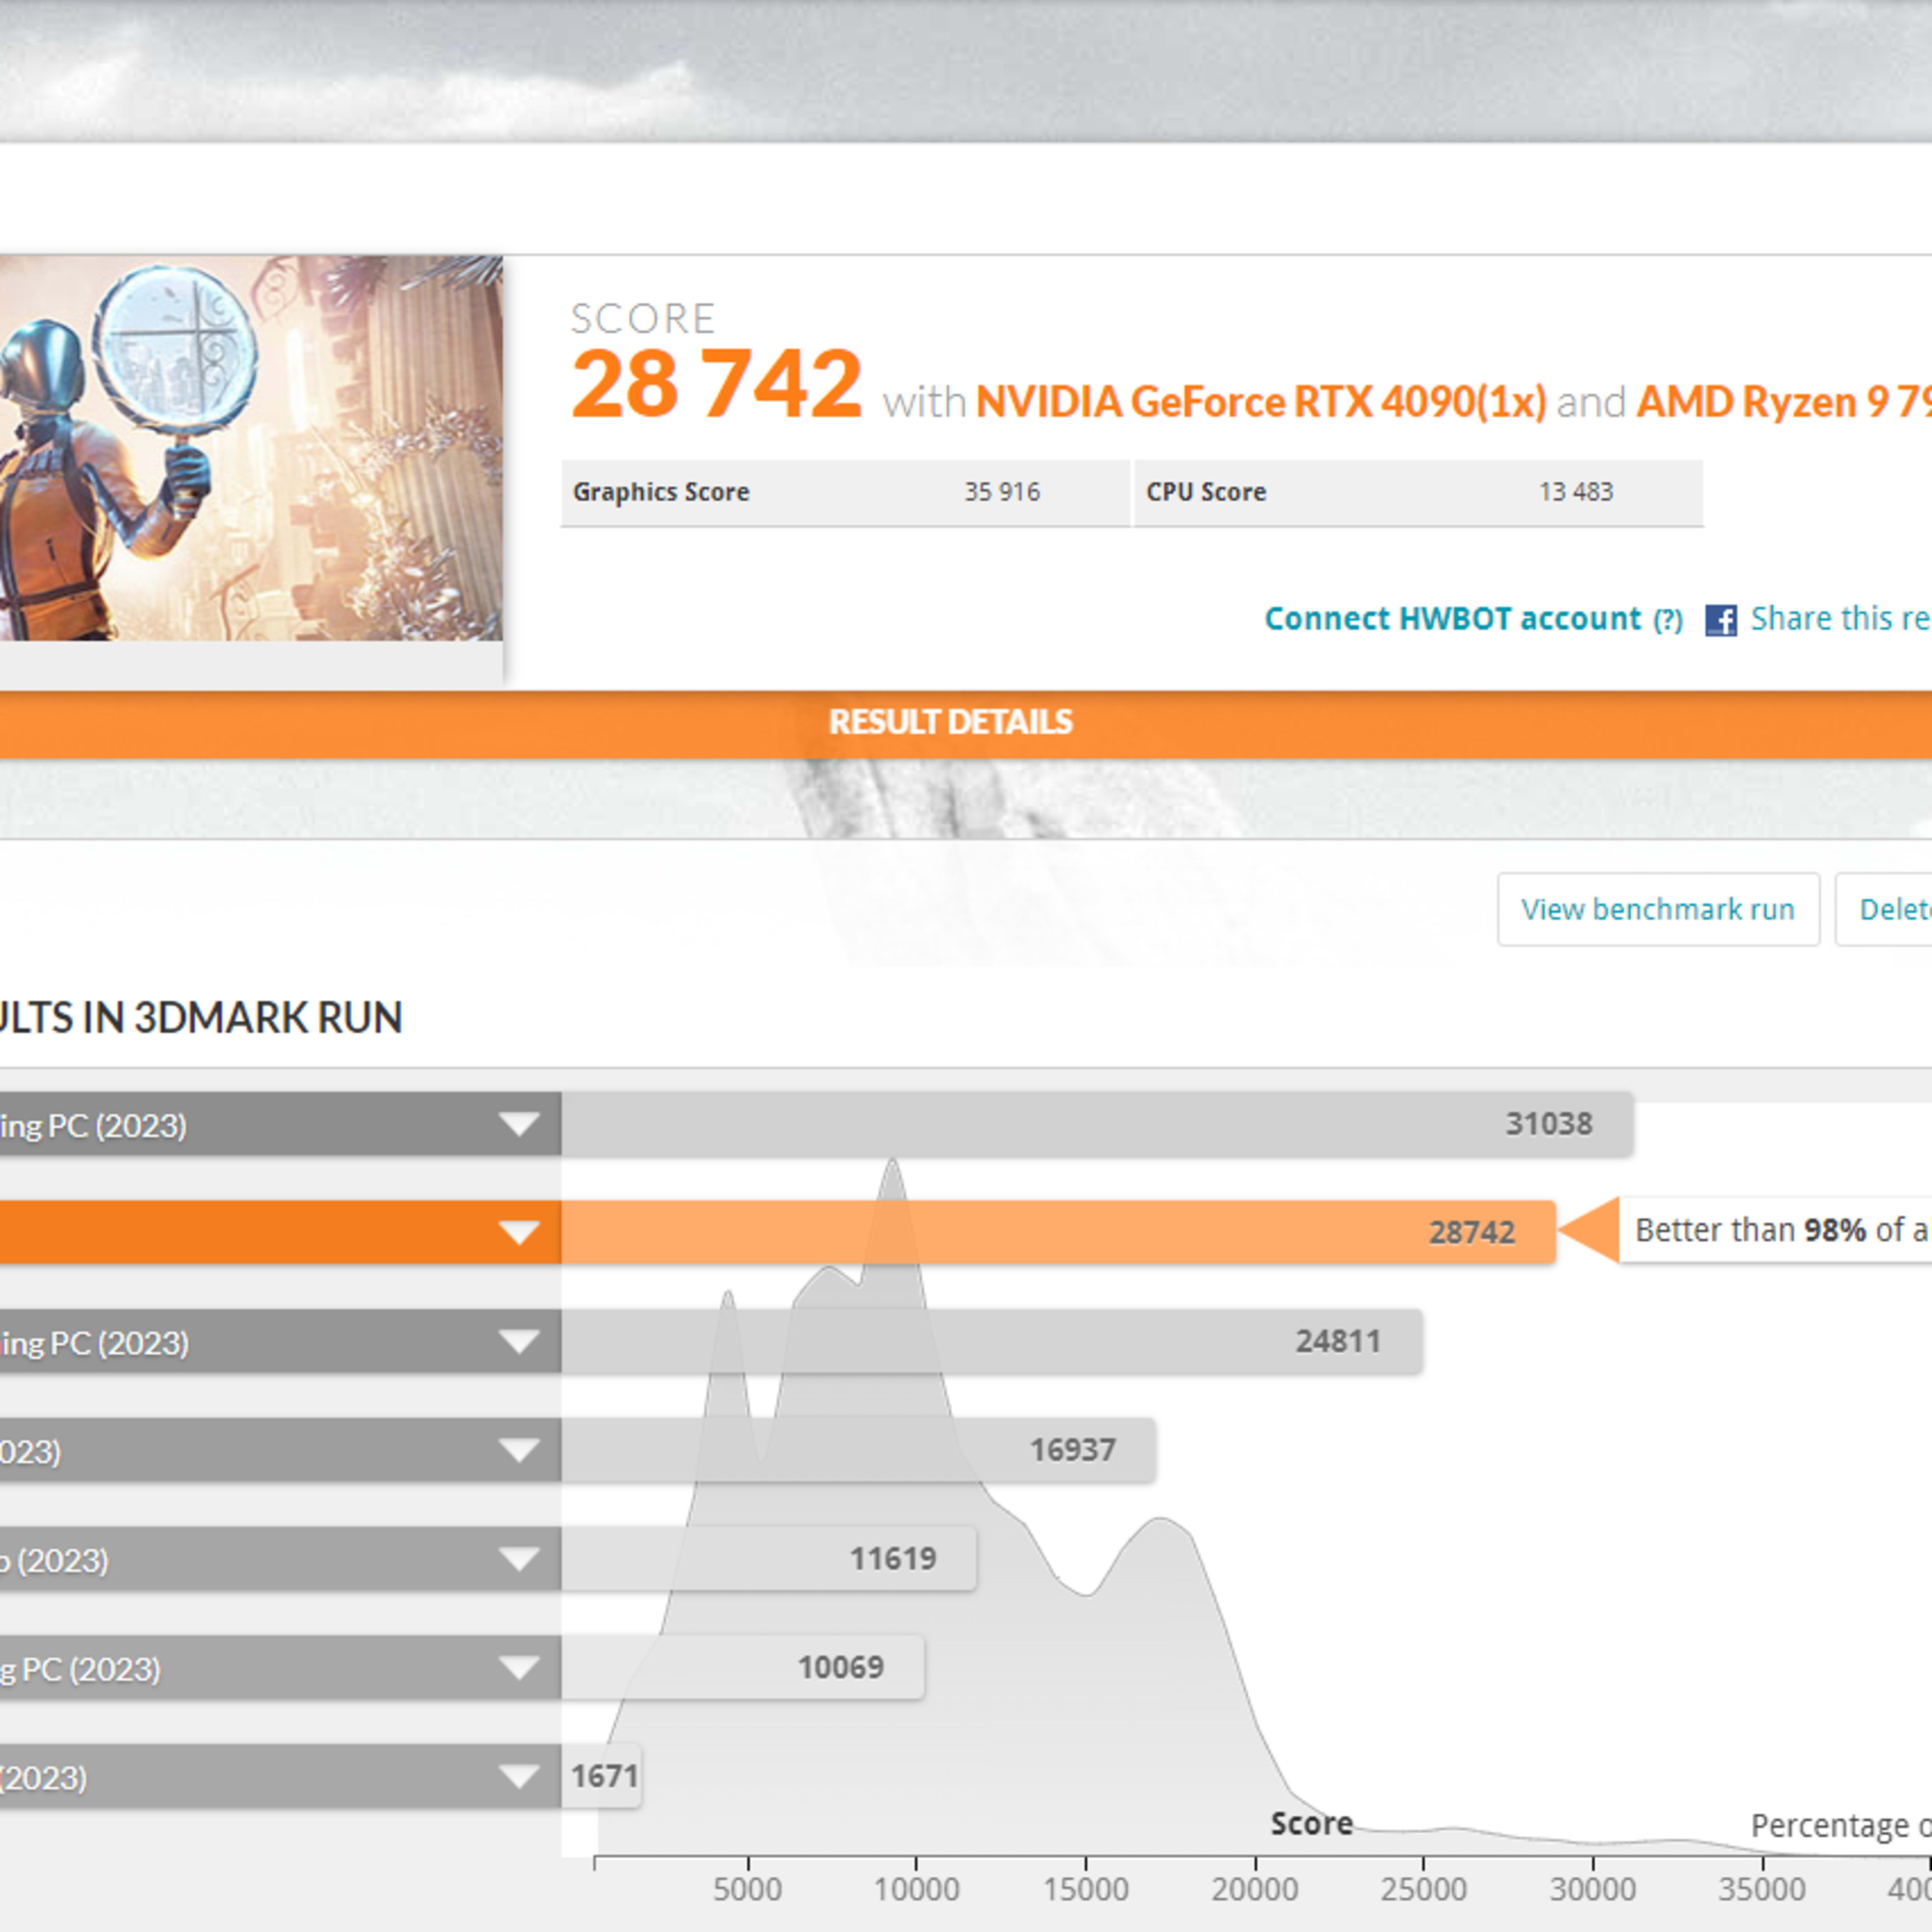The height and width of the screenshot is (1932, 1932).
Task: Click the Graphics Score label
Action: coord(661,492)
